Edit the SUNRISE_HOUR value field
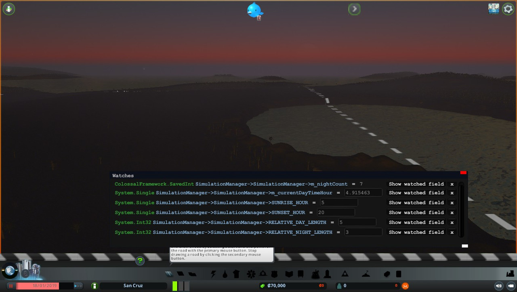 pyautogui.click(x=339, y=203)
